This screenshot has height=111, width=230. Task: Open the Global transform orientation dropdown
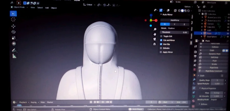[x=89, y=5]
